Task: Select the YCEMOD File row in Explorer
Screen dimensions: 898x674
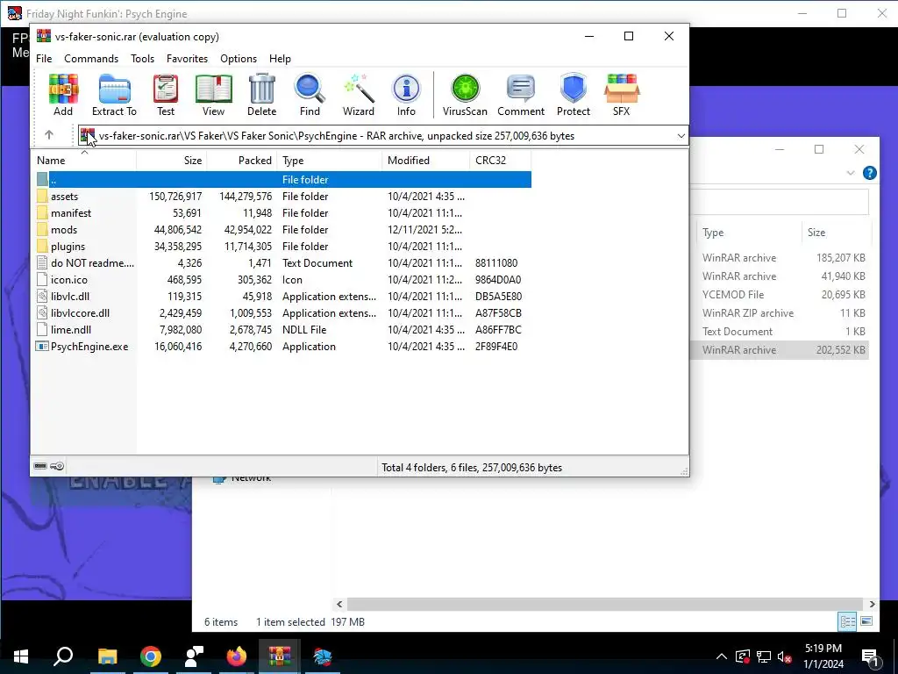Action: (780, 294)
